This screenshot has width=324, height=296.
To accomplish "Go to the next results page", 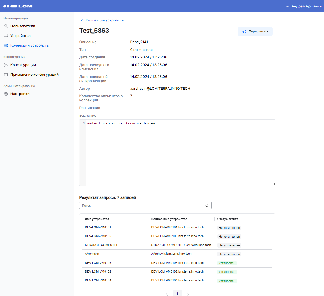I will [x=188, y=294].
